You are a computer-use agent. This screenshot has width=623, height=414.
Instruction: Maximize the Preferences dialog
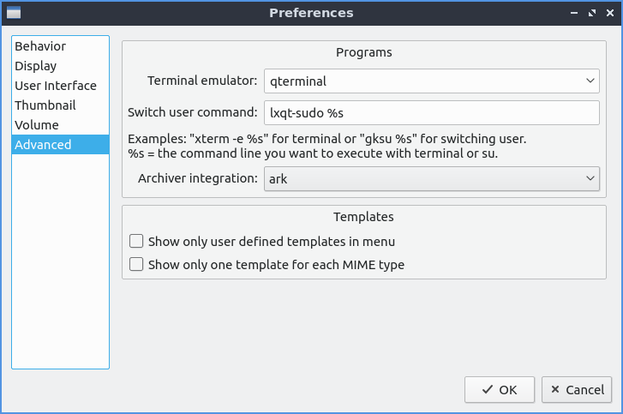click(x=592, y=13)
